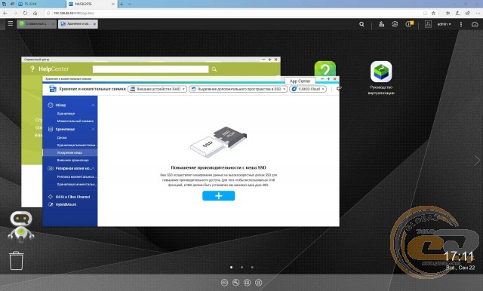
Task: Select Ускорение кэша sidebar item
Action: [70, 152]
